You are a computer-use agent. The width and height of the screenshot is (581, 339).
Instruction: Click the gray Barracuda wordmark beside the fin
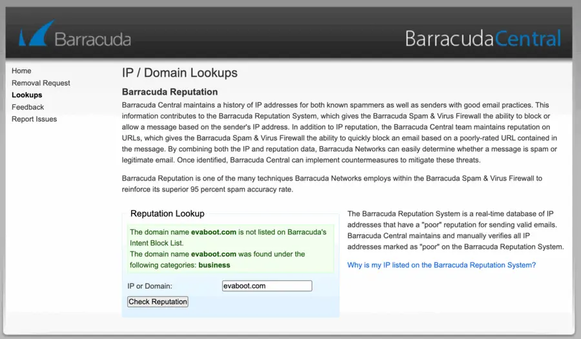(92, 39)
